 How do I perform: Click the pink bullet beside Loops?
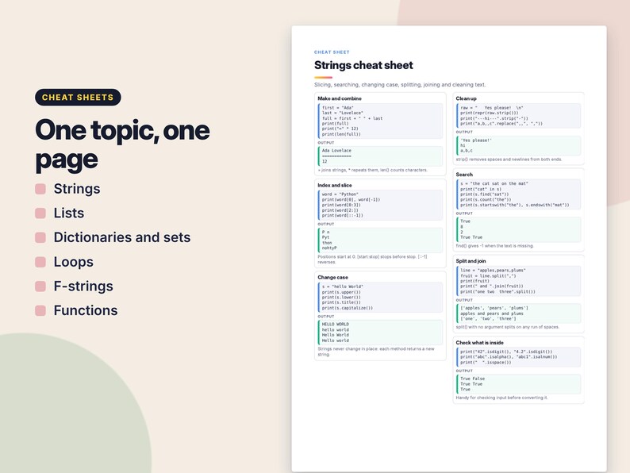40,263
